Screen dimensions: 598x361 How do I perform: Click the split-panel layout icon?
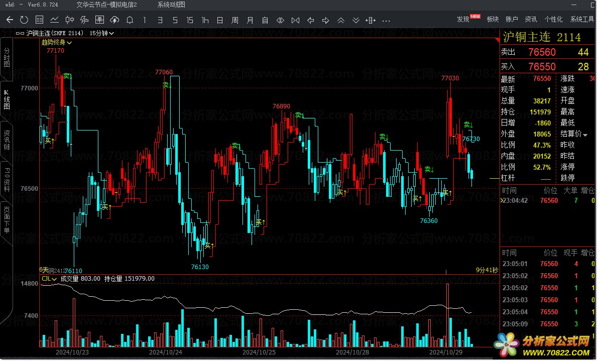click(x=371, y=20)
